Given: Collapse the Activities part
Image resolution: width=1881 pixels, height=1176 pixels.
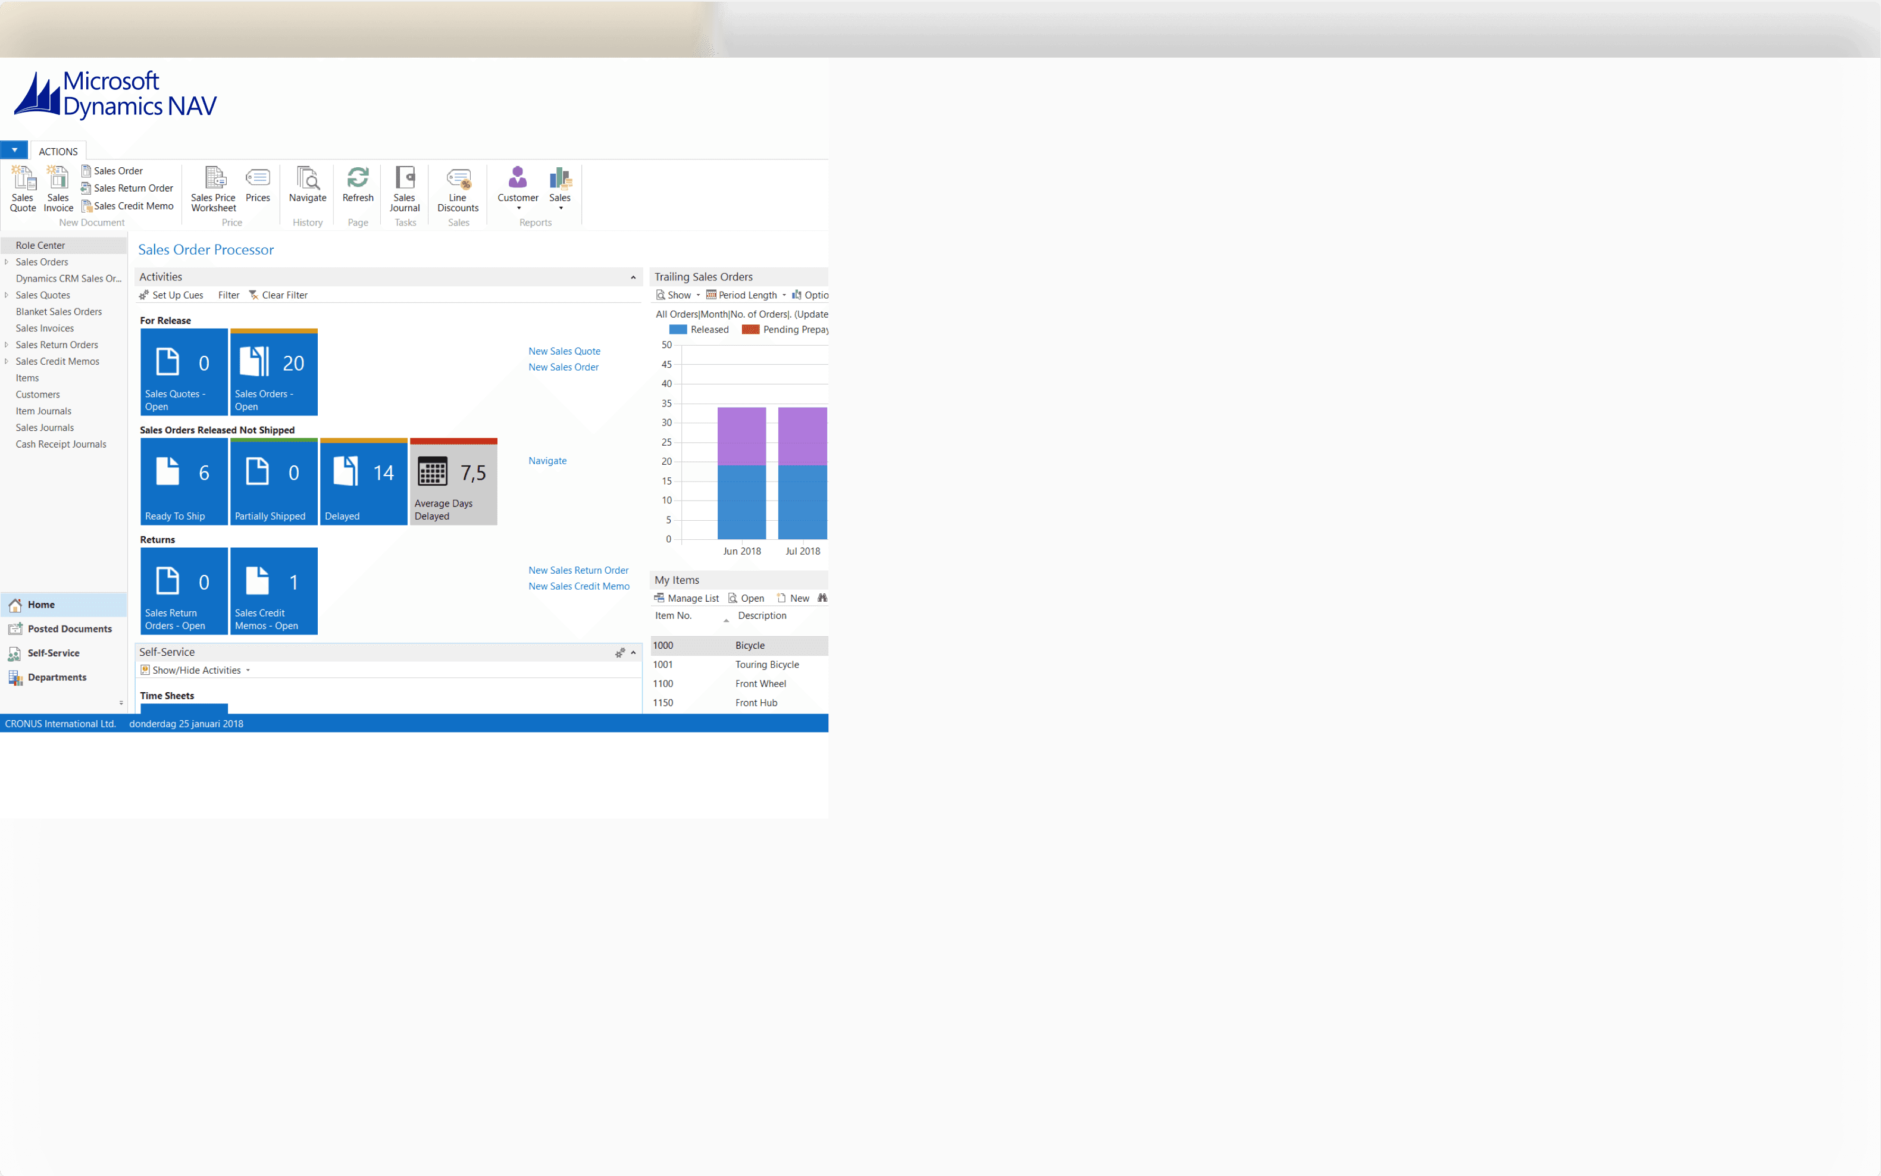Looking at the screenshot, I should coord(633,278).
